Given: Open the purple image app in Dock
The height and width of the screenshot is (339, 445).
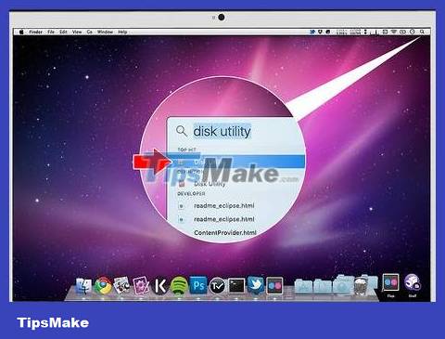Looking at the screenshot, I should click(141, 285).
